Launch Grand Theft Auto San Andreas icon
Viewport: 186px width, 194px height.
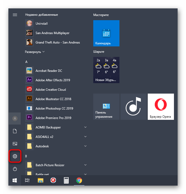29,42
